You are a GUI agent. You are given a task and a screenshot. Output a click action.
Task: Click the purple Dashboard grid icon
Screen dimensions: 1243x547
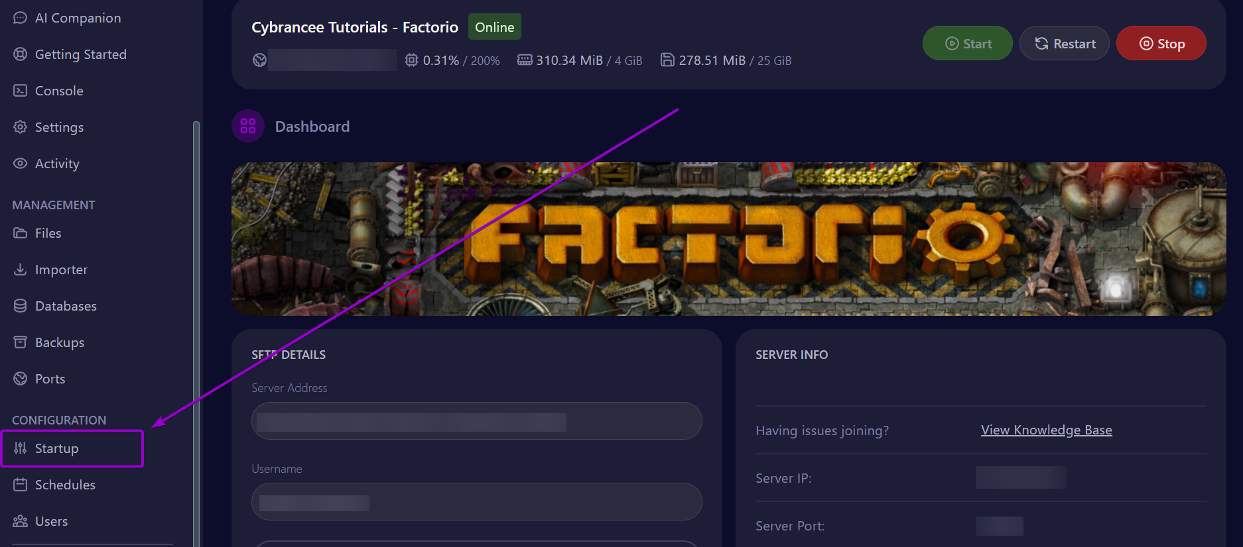pyautogui.click(x=248, y=126)
